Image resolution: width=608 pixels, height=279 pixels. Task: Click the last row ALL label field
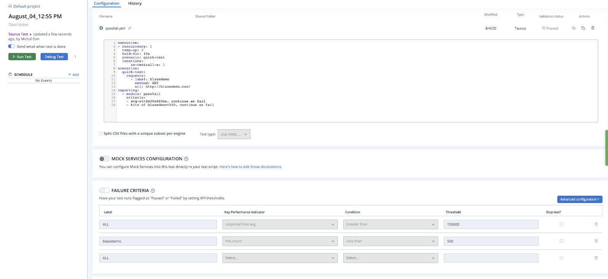coord(158,258)
